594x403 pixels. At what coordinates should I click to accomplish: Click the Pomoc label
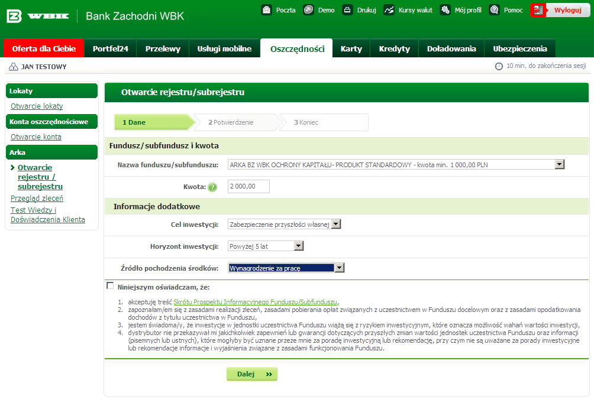(513, 10)
